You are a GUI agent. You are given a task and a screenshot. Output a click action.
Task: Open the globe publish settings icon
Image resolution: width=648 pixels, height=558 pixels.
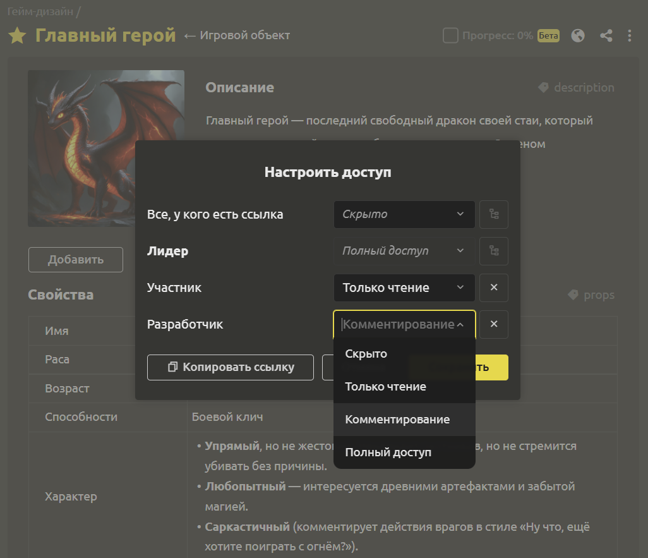578,35
